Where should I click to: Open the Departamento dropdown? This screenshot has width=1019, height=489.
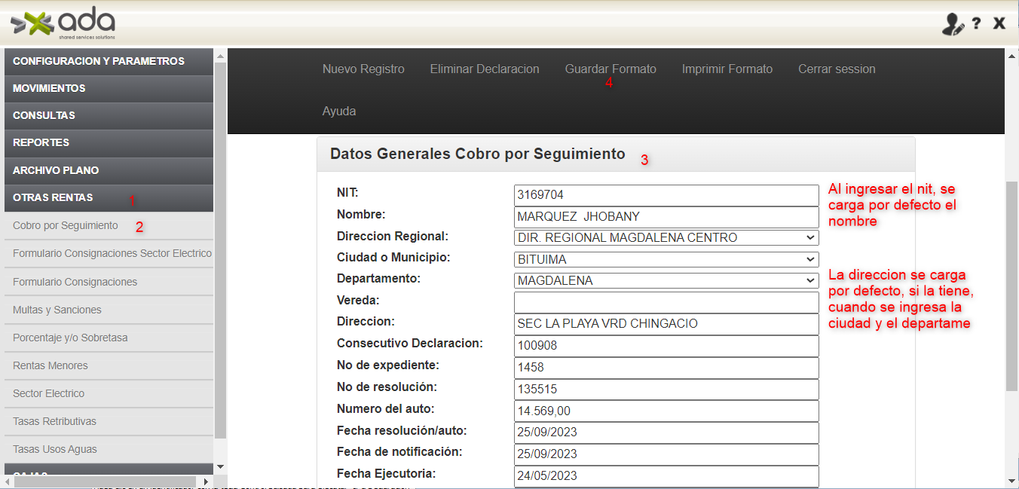pyautogui.click(x=666, y=280)
